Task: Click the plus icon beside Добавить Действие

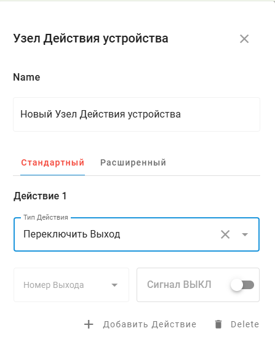Action: point(89,324)
